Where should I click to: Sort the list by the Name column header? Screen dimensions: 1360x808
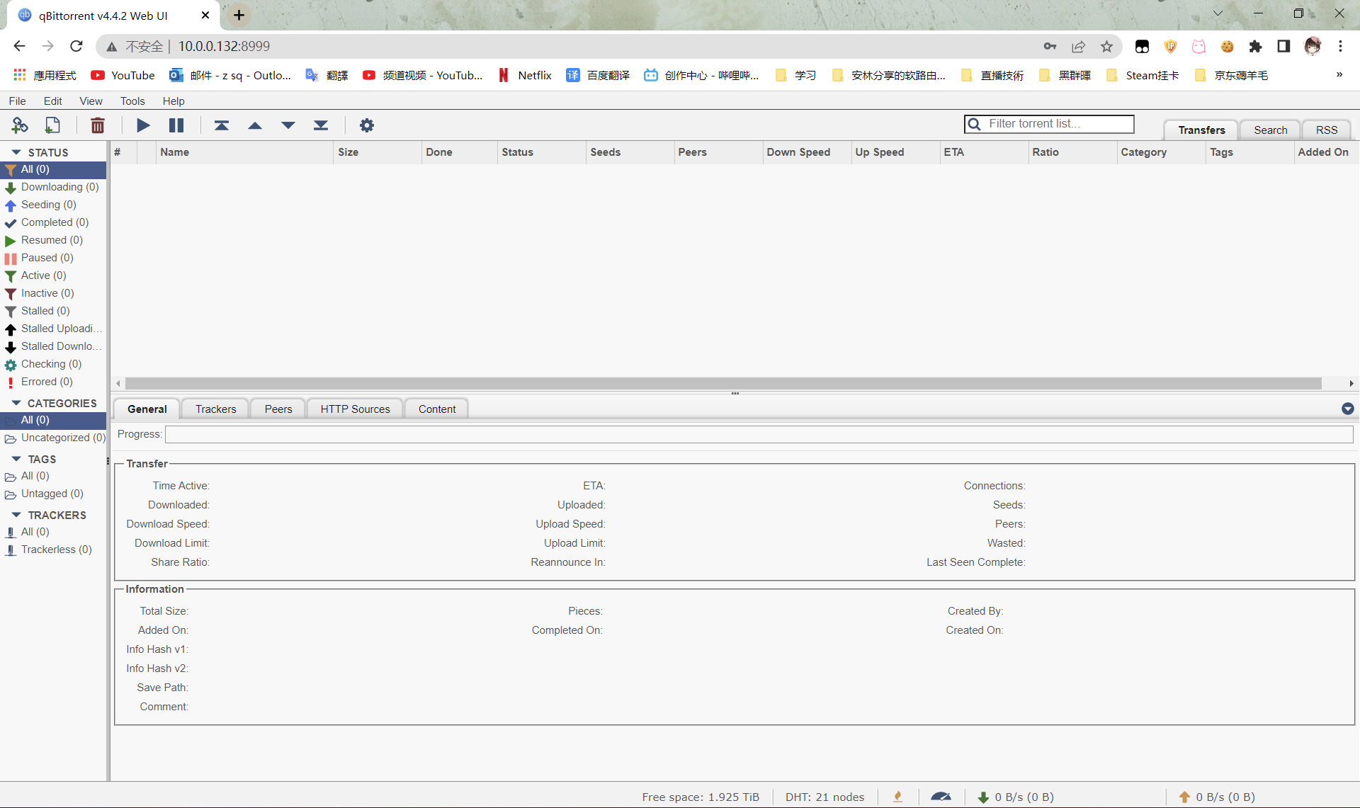pyautogui.click(x=174, y=152)
